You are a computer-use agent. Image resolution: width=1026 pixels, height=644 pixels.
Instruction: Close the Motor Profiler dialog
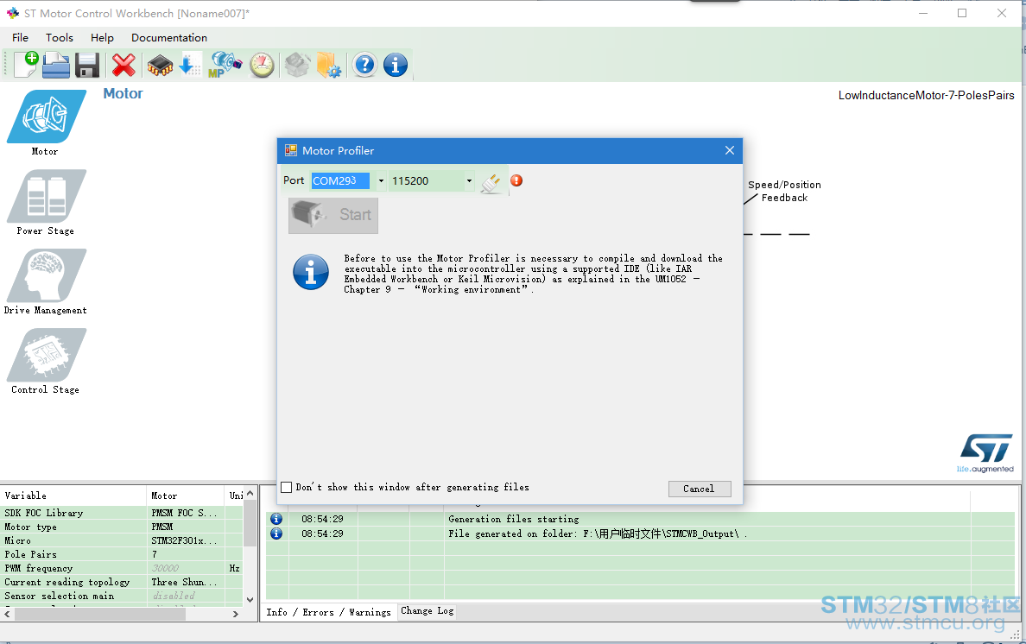pos(730,150)
